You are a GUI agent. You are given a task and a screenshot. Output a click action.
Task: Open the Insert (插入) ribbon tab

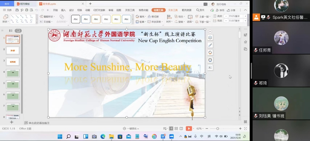tap(63, 10)
